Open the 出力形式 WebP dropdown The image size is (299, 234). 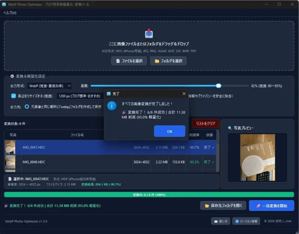click(x=49, y=86)
